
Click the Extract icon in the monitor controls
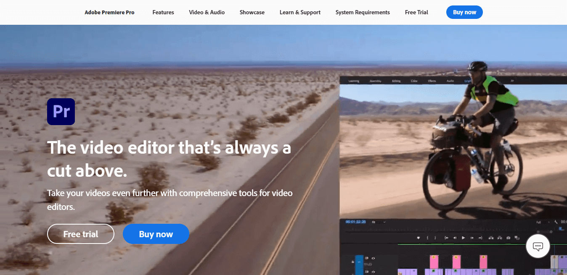(x=499, y=238)
